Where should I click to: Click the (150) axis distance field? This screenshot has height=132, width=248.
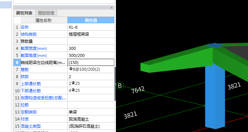tap(91, 62)
